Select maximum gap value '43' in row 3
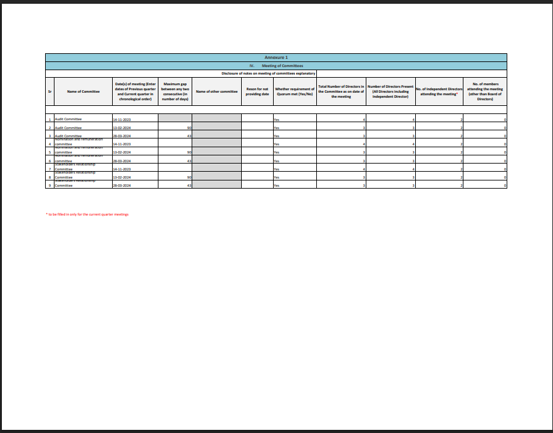This screenshot has height=433, width=553. point(189,136)
